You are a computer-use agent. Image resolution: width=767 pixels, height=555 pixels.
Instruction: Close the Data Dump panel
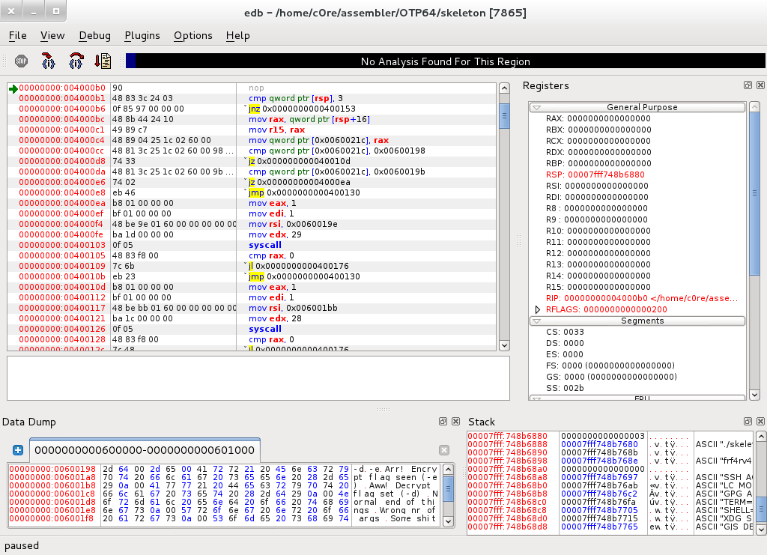click(455, 422)
